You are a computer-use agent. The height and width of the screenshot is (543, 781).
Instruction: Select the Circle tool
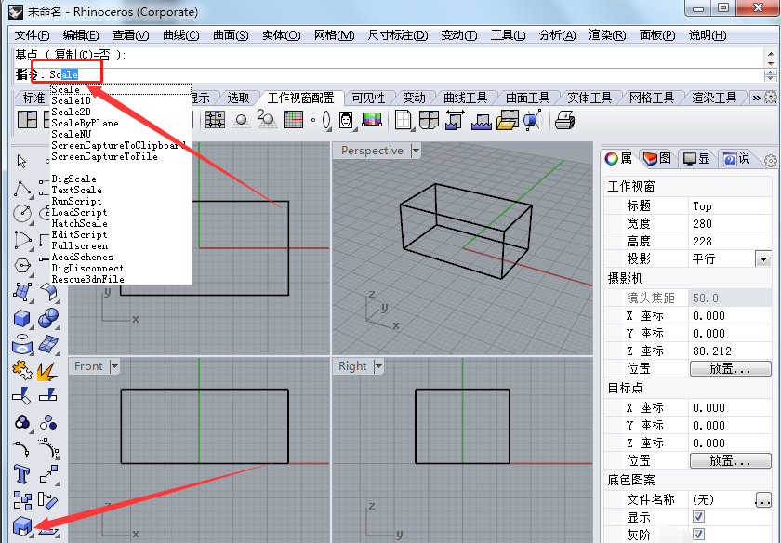(x=22, y=213)
